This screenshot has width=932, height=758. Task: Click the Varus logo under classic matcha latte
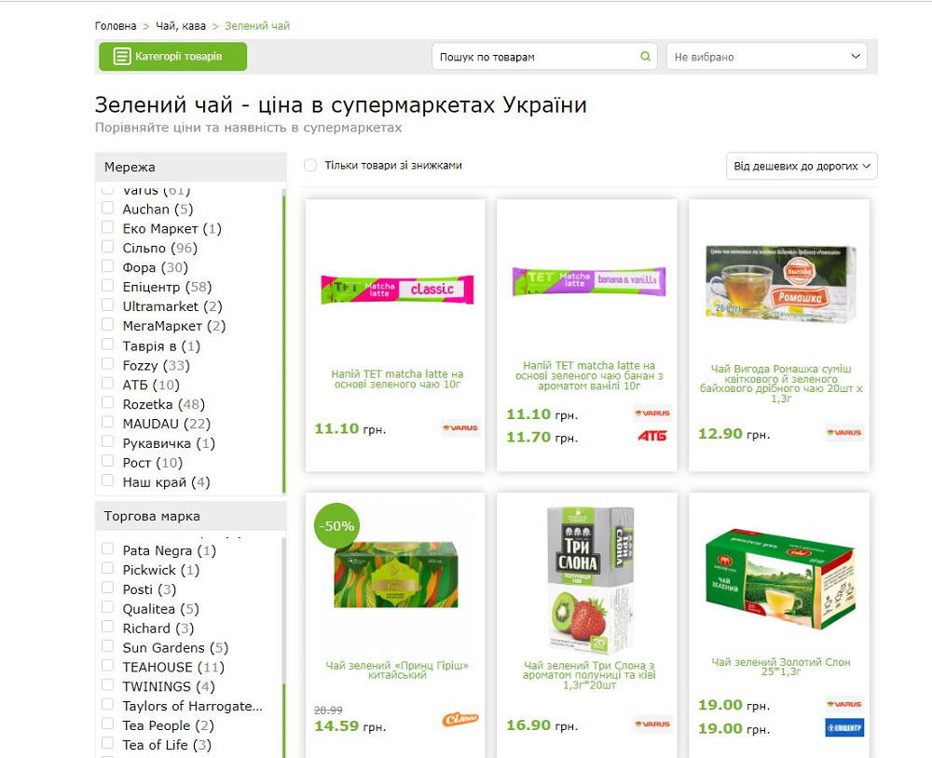click(460, 427)
